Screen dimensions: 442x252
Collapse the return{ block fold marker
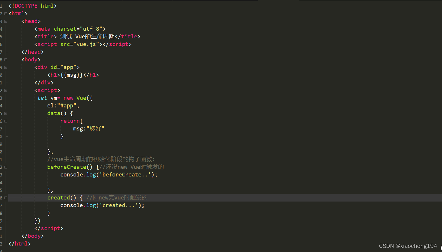(6, 121)
